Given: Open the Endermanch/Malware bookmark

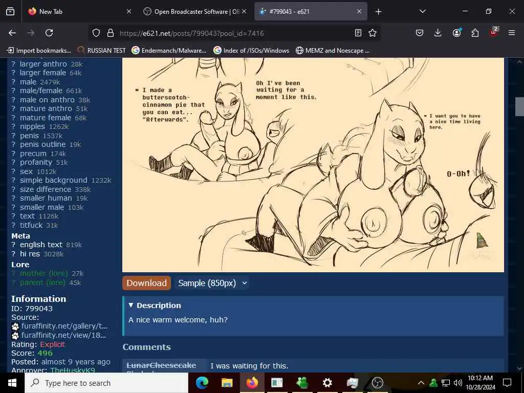Looking at the screenshot, I should (169, 51).
